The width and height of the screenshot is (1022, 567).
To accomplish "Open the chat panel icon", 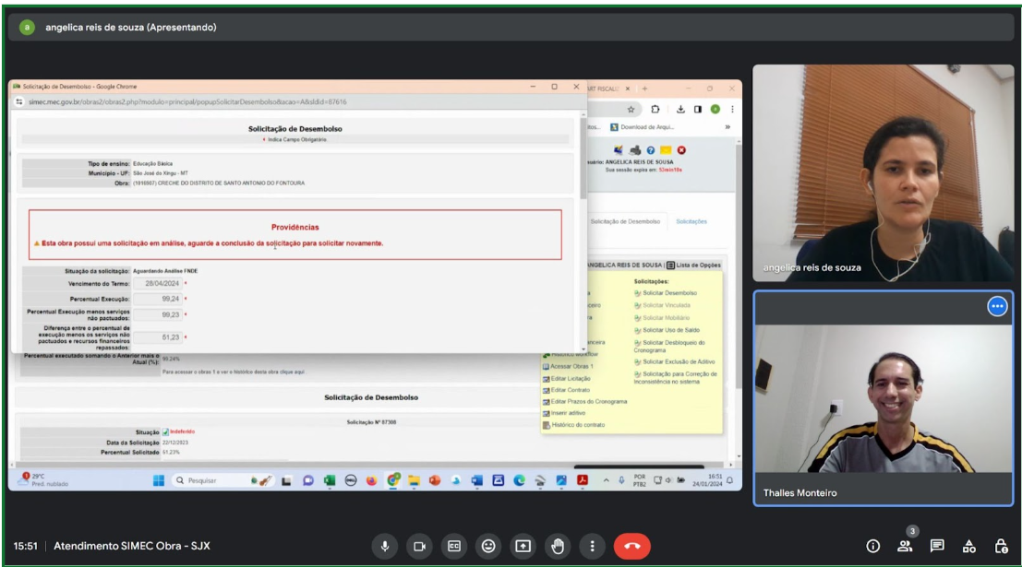I will [x=936, y=546].
